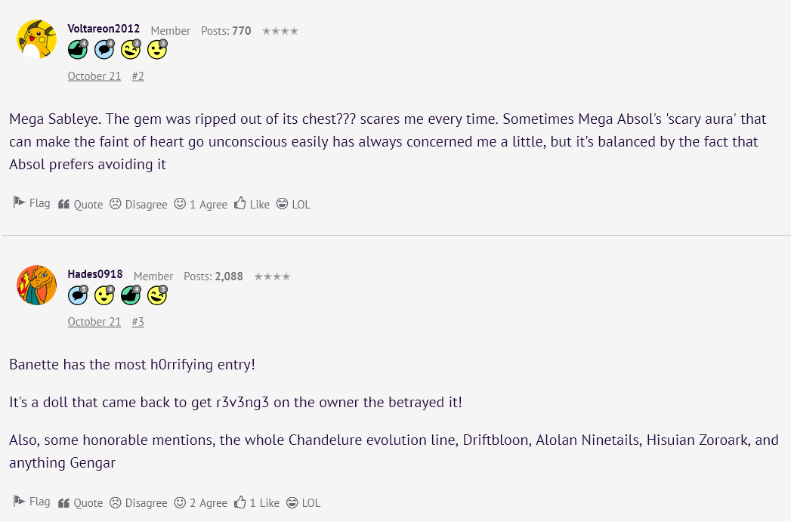Agree with Hades0918's Banette post
The height and width of the screenshot is (522, 791).
click(201, 502)
